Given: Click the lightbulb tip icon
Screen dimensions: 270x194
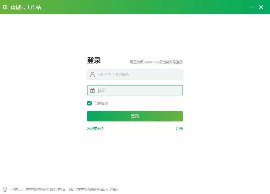Looking at the screenshot, I should (5, 189).
